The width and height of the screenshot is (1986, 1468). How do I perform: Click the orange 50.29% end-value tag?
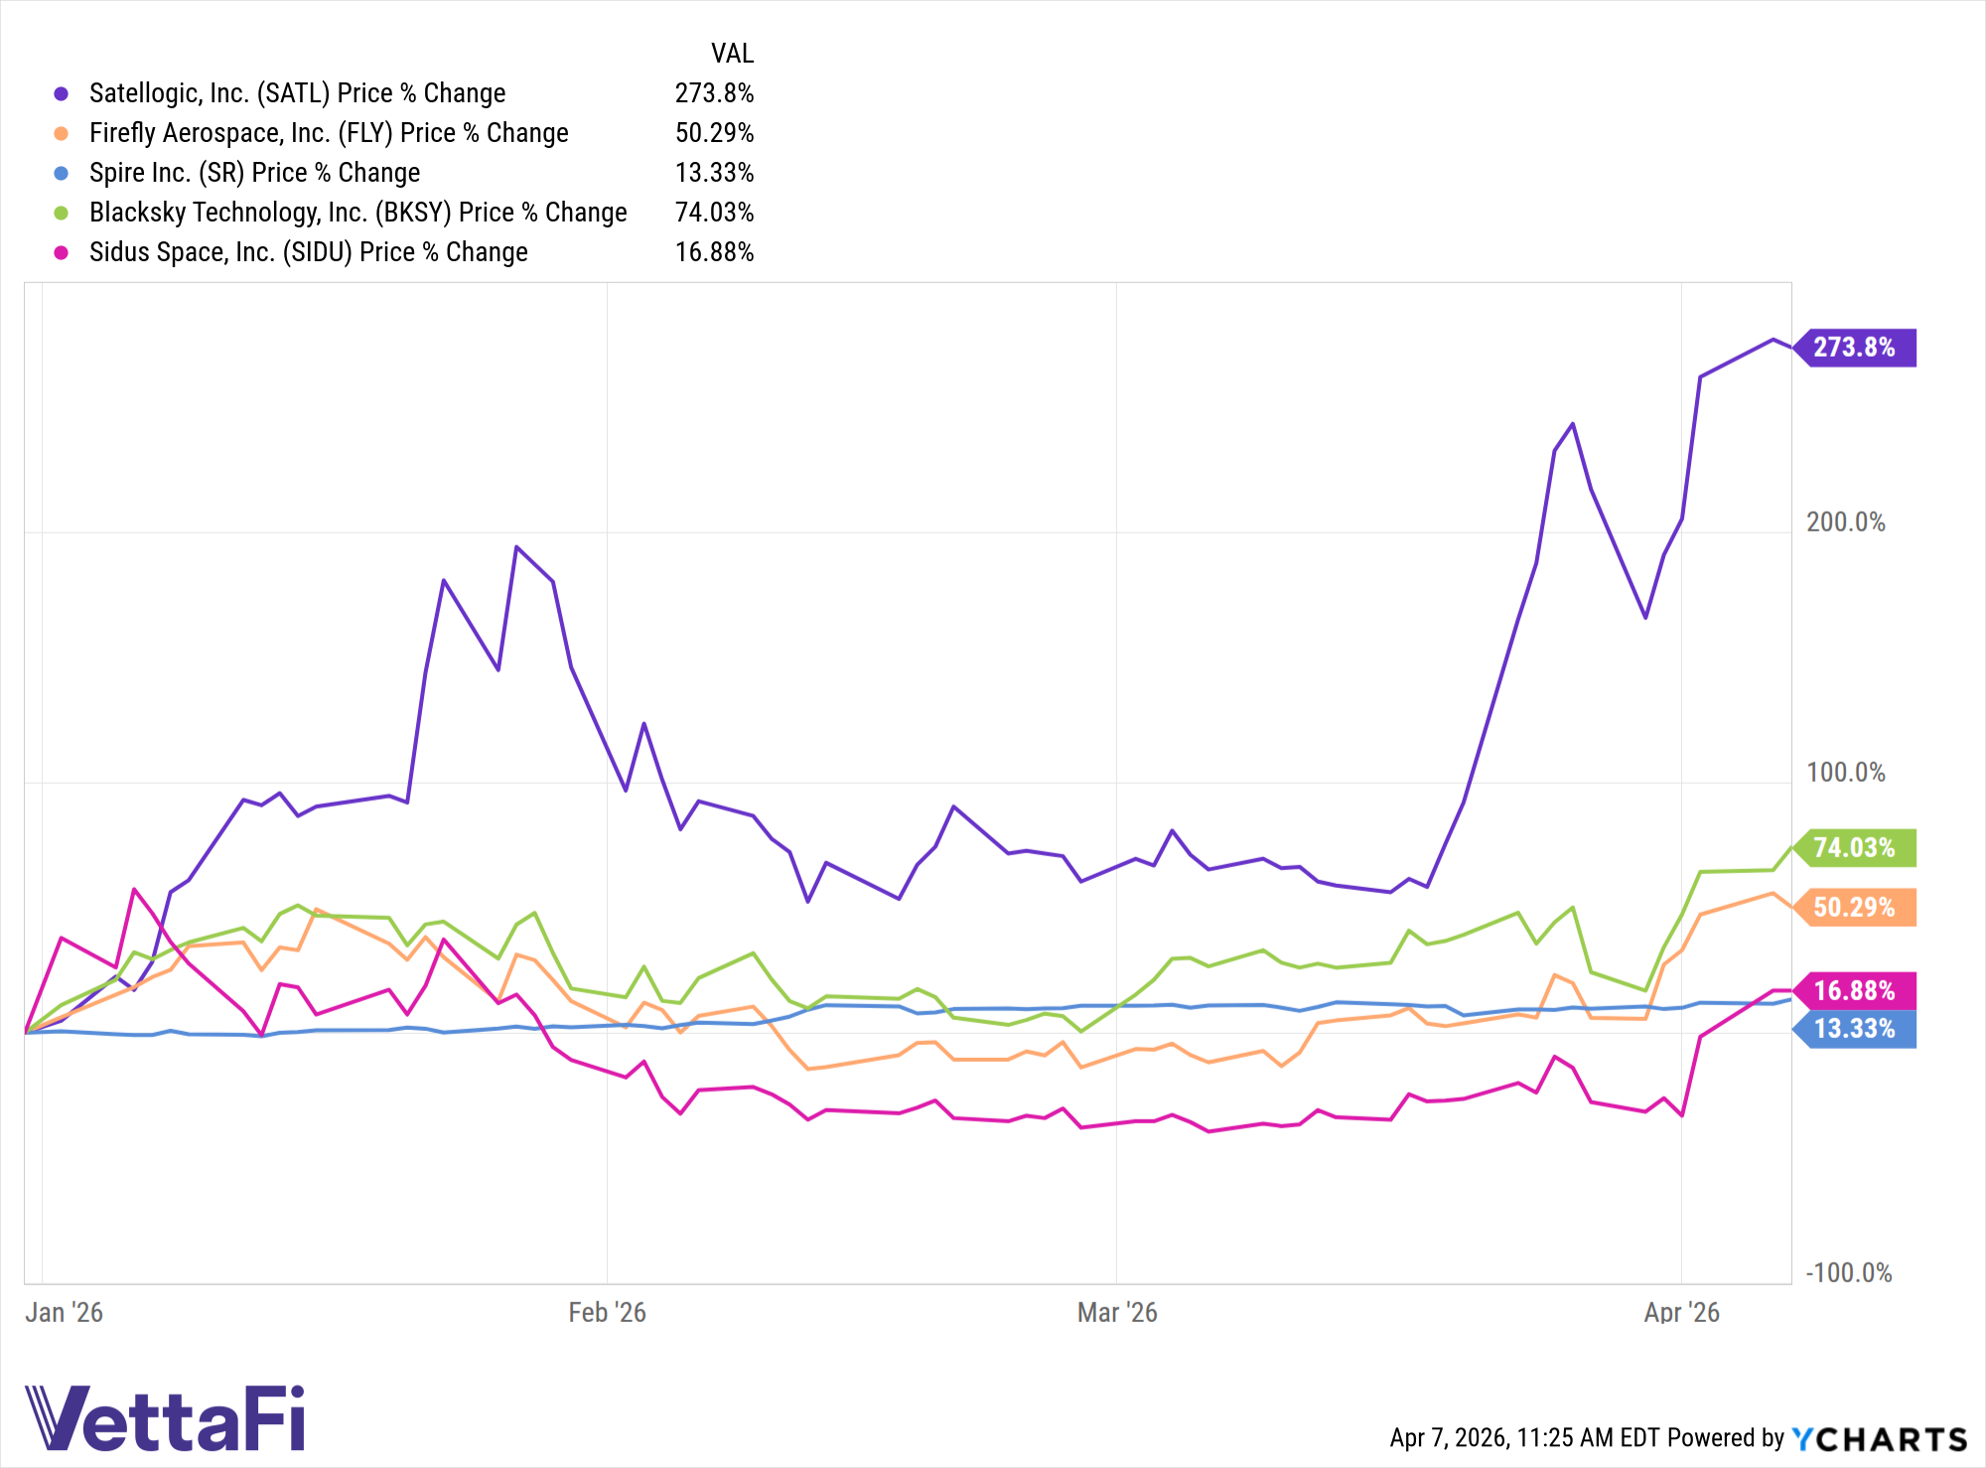point(1855,908)
